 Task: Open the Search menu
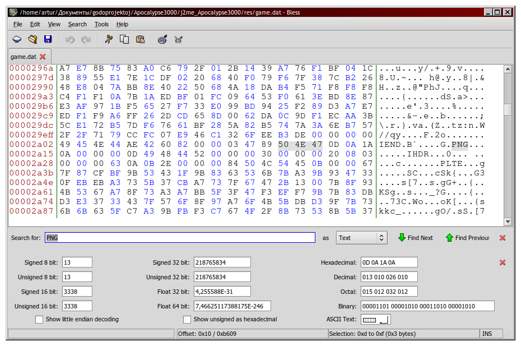point(77,24)
